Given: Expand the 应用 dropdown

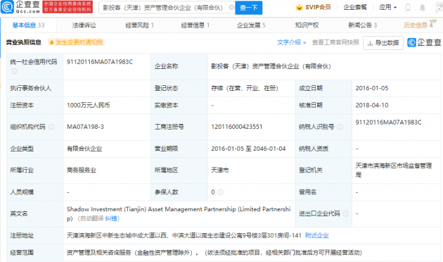Looking at the screenshot, I should coord(388,7).
